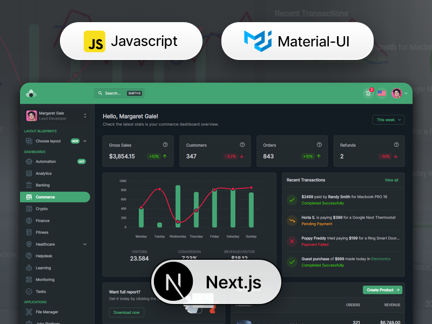Click the Wednesday bar in the chart
The height and width of the screenshot is (324, 432).
coord(178,206)
